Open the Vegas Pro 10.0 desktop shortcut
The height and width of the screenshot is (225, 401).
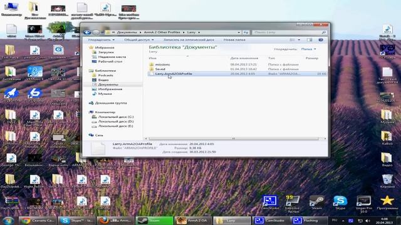click(x=363, y=204)
